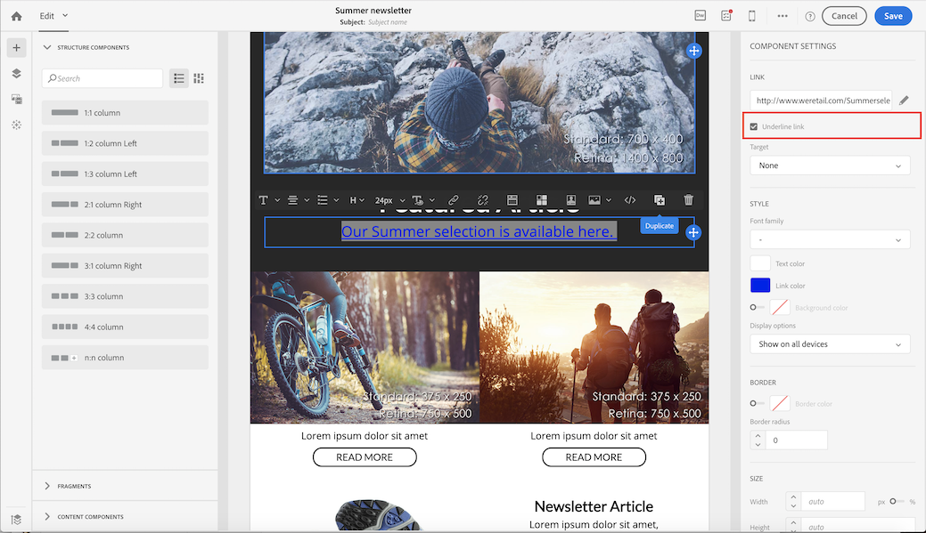Click the left READ MORE button
The height and width of the screenshot is (533, 926).
coord(365,457)
